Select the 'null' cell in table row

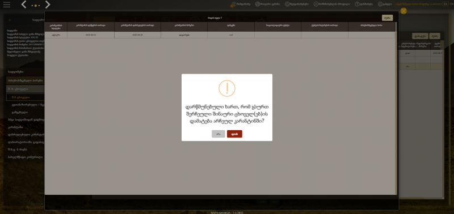coord(231,35)
